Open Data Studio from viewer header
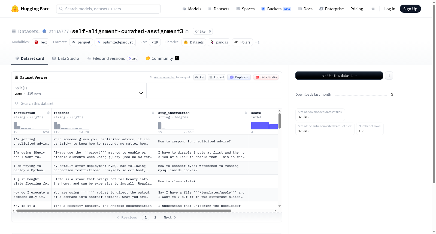The height and width of the screenshot is (234, 436). [266, 77]
